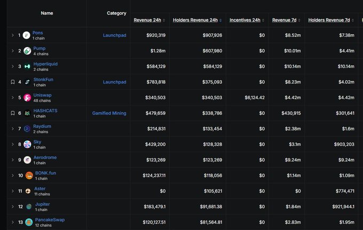
Task: Click the Pons protocol logo icon
Action: tap(26, 35)
